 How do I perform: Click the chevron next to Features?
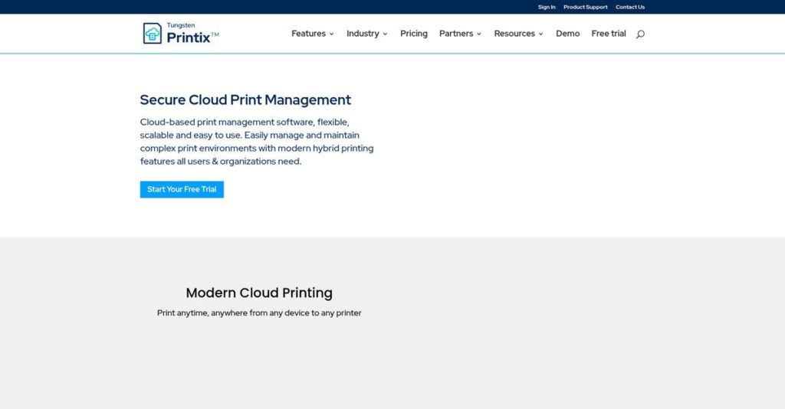[x=331, y=34]
